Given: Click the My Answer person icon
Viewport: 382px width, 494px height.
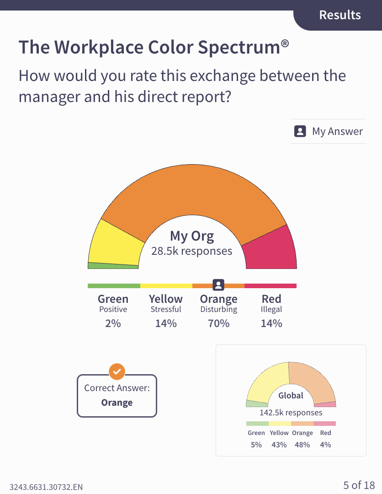Looking at the screenshot, I should 300,132.
